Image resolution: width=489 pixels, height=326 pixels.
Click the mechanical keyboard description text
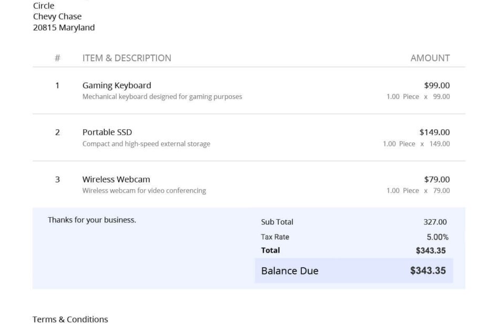point(162,97)
